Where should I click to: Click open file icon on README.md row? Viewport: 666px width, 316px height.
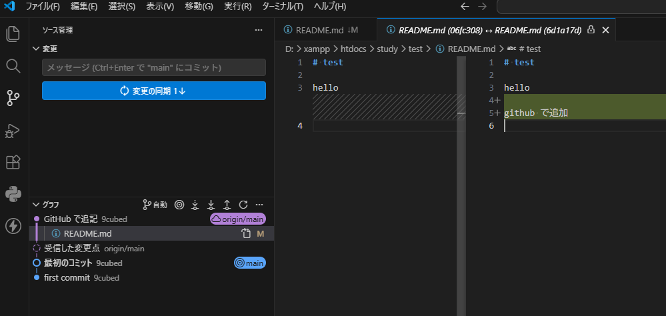pos(245,234)
